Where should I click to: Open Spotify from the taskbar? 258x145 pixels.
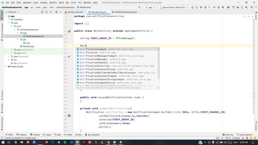point(65,142)
